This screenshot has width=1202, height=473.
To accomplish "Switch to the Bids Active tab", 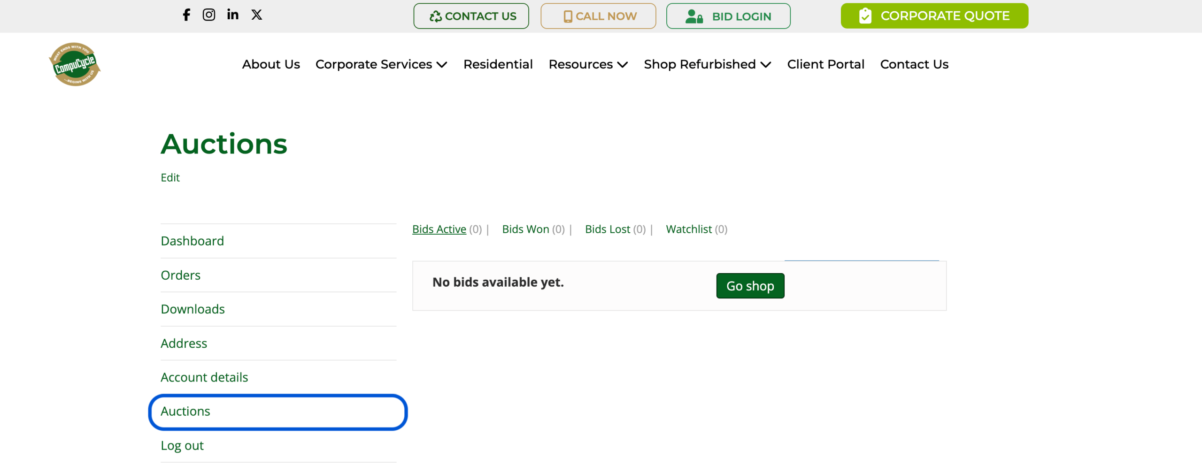I will [x=439, y=229].
